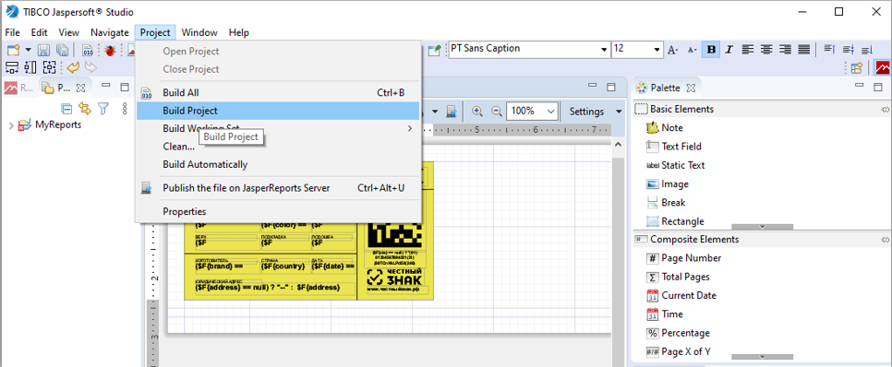Click the Collapse All icon in Project Explorer
This screenshot has width=892, height=367.
tap(66, 108)
